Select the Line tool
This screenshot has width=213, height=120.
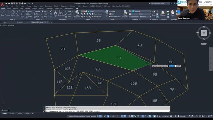pos(3,13)
